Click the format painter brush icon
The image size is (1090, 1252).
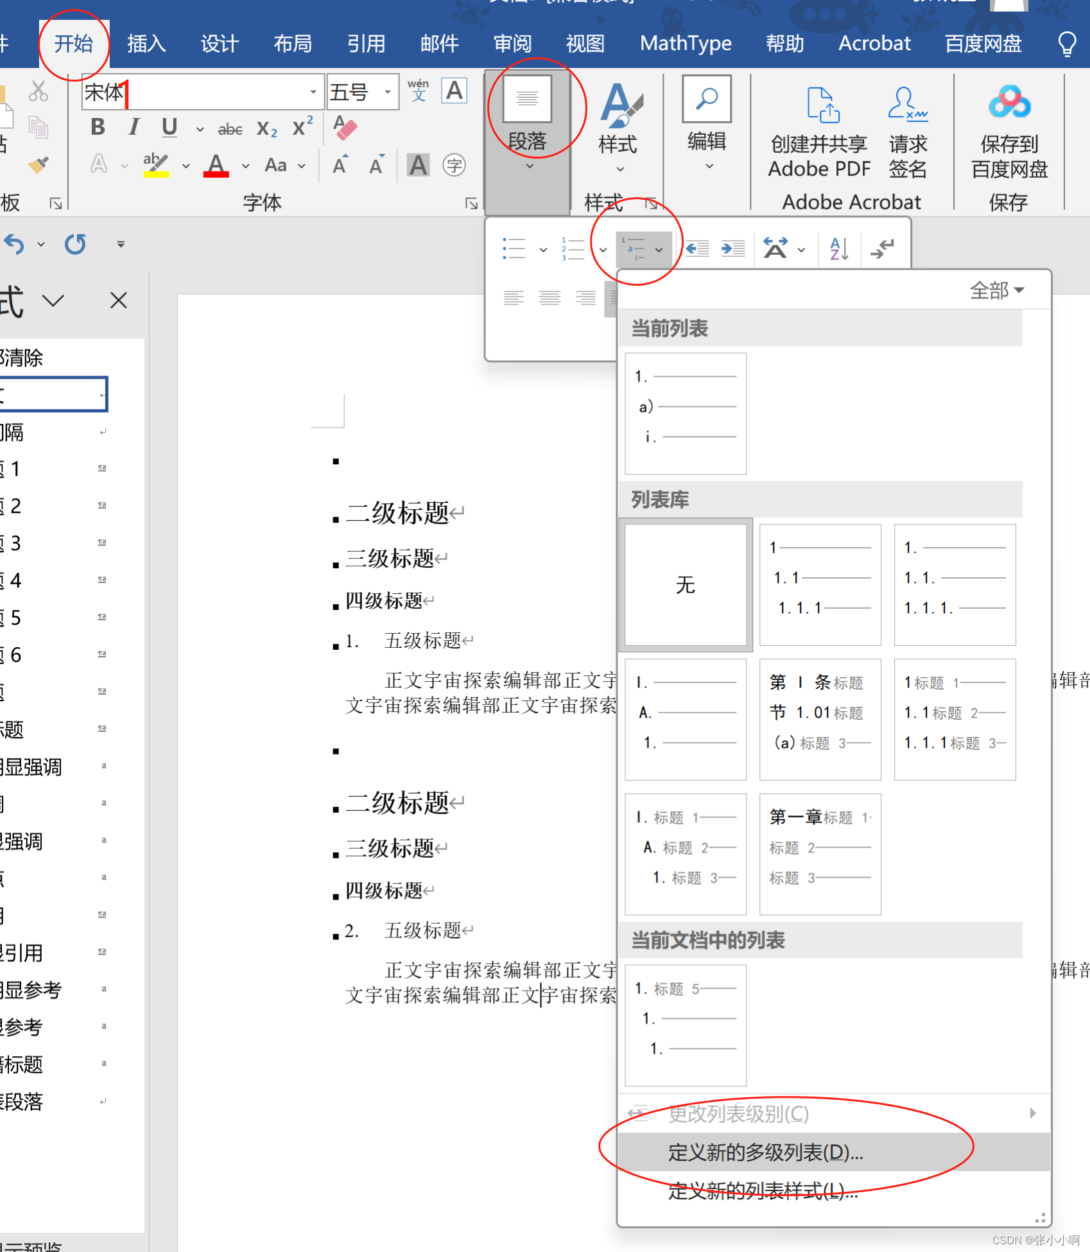39,165
